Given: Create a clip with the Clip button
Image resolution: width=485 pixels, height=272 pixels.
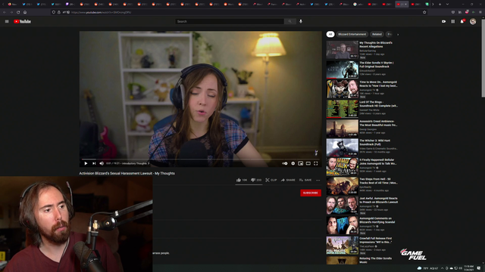Looking at the screenshot, I should click(x=271, y=180).
